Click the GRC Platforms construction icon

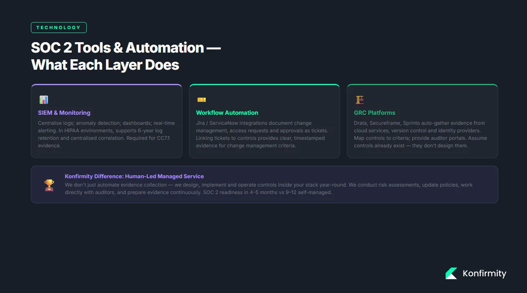tap(359, 99)
